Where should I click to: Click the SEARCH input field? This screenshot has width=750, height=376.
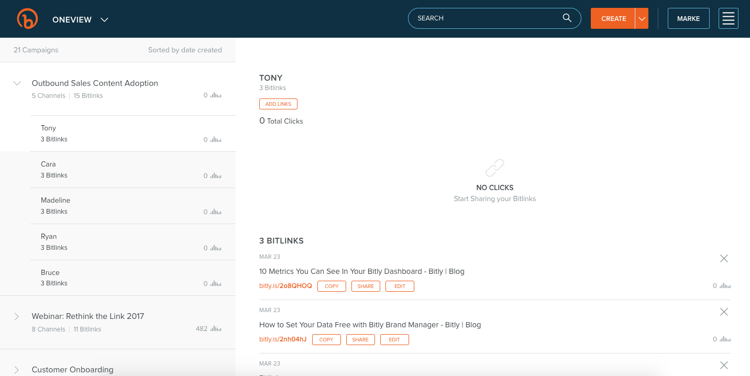coord(494,18)
